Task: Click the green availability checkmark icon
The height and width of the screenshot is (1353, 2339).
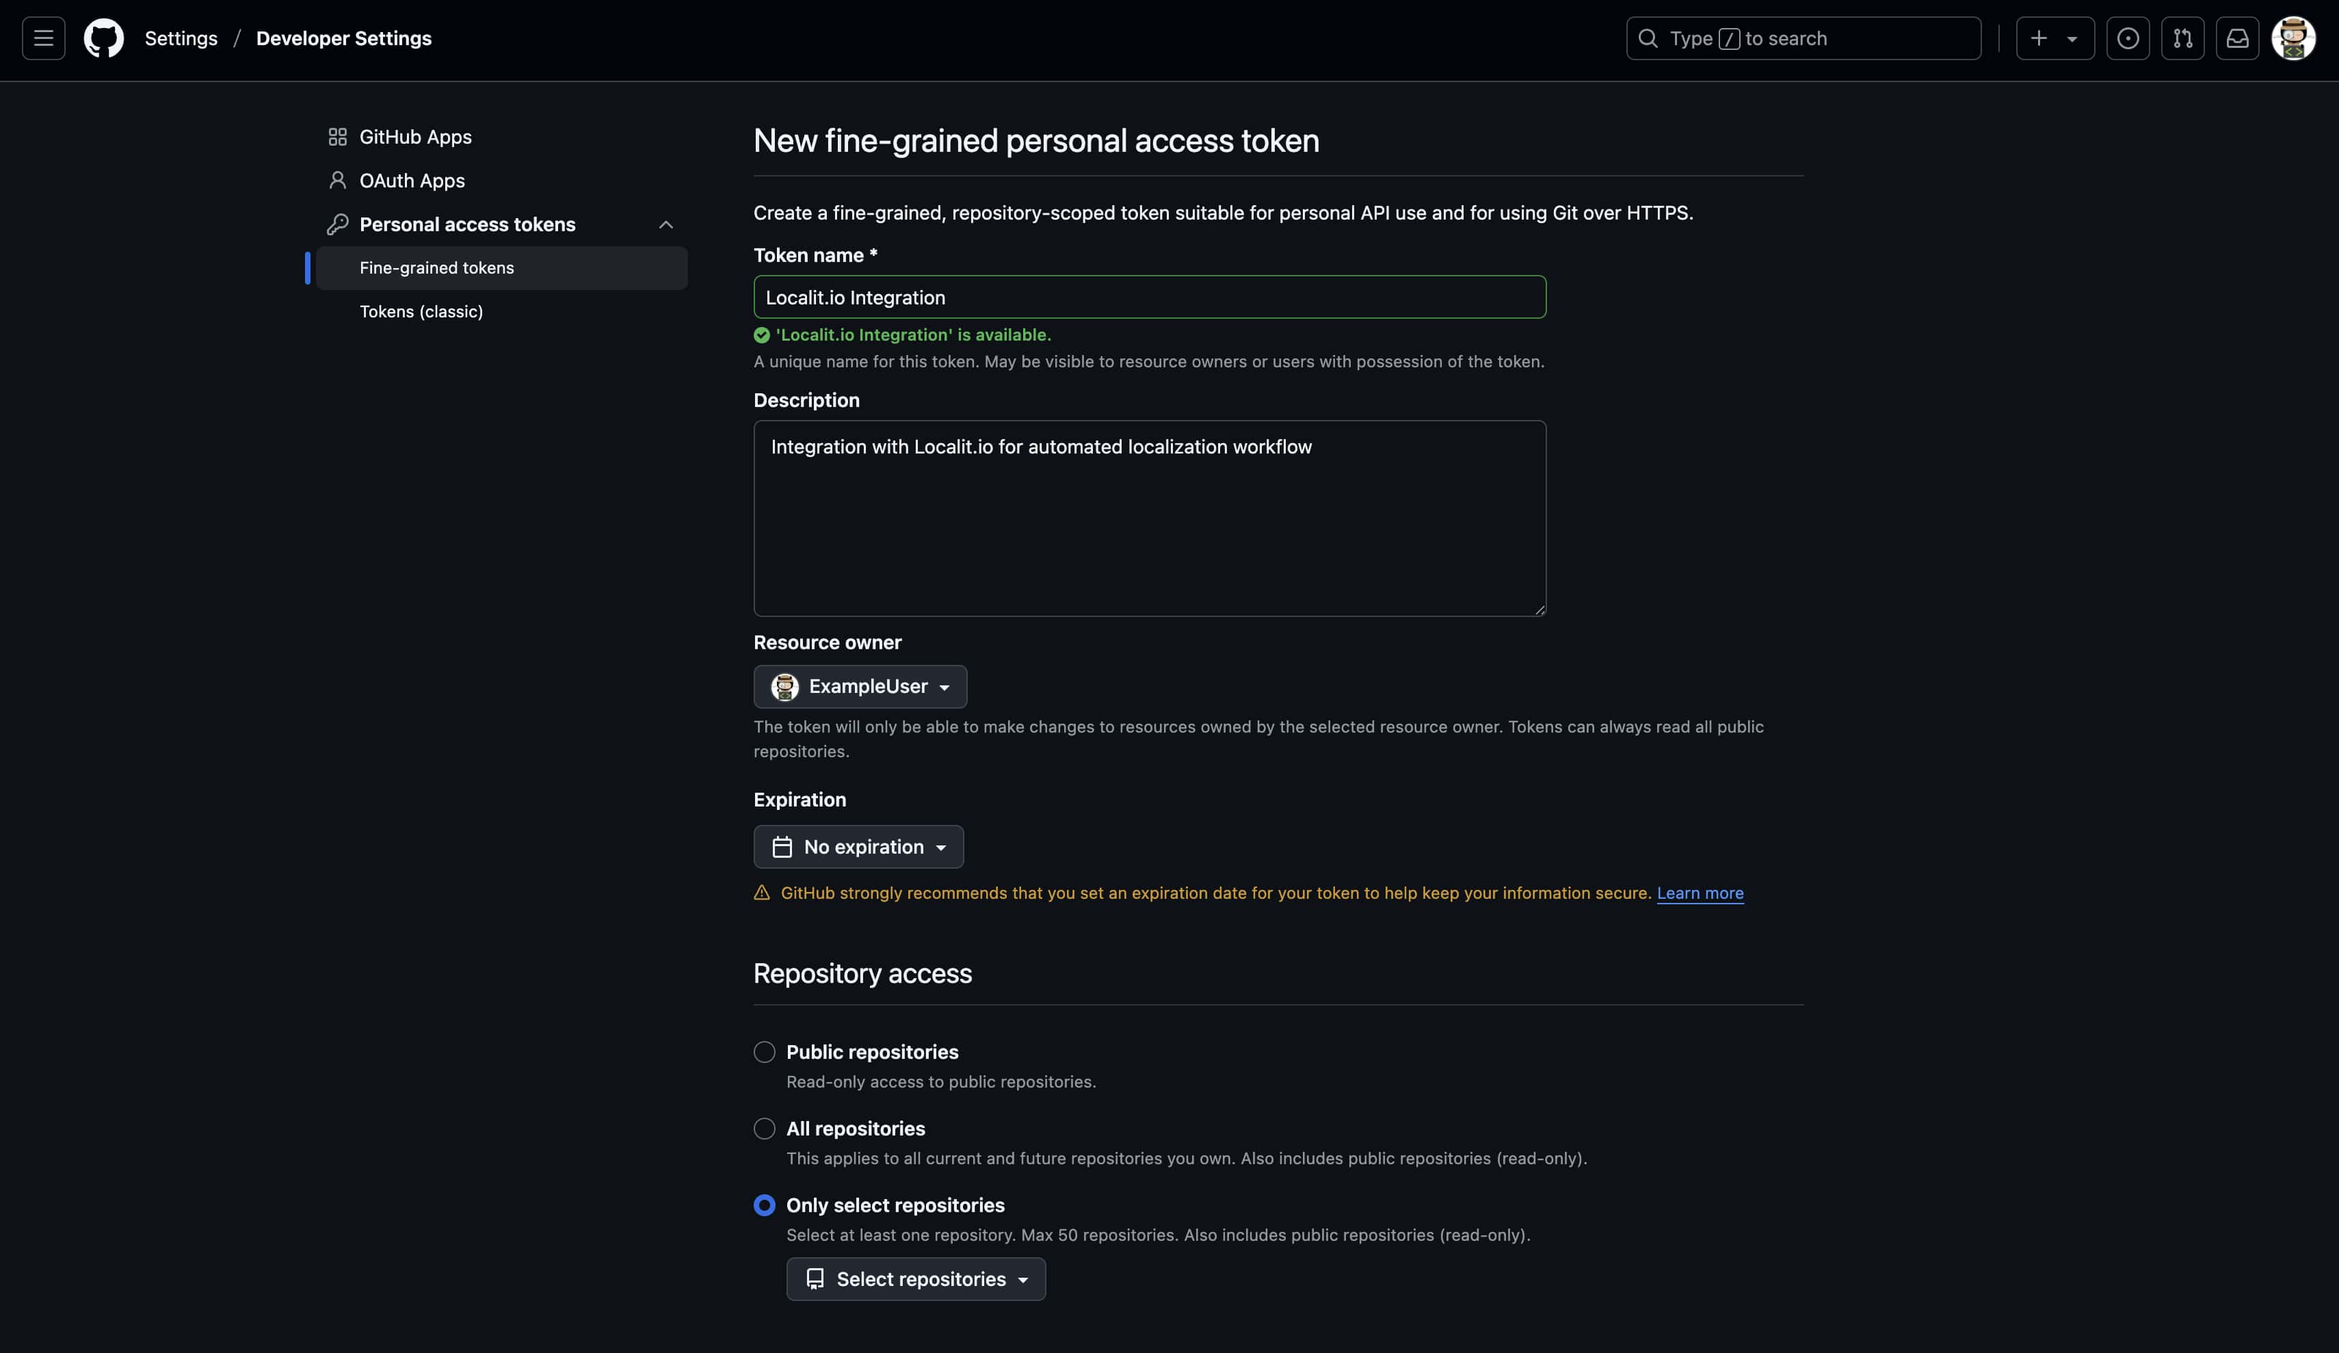Action: click(x=761, y=334)
